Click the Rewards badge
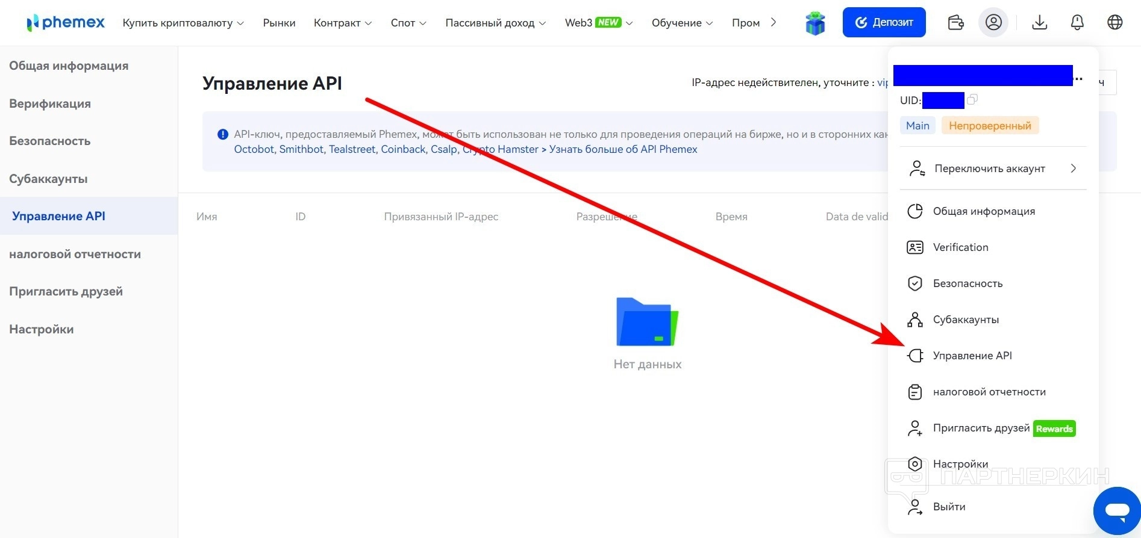This screenshot has width=1141, height=538. pyautogui.click(x=1054, y=428)
